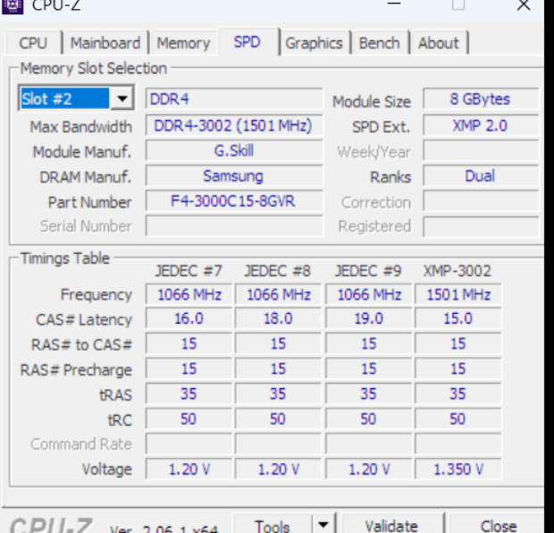Click the Voltage row label
Screen dimensions: 554x533
(106, 470)
